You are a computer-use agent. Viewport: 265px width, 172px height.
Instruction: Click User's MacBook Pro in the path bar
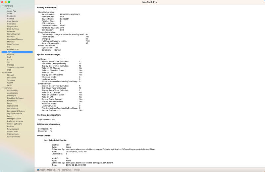point(50,170)
